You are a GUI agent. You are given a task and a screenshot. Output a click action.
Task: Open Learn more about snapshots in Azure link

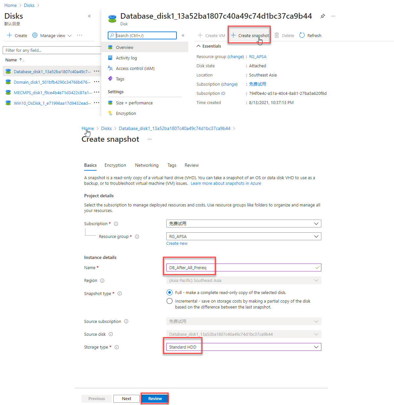[x=226, y=183]
